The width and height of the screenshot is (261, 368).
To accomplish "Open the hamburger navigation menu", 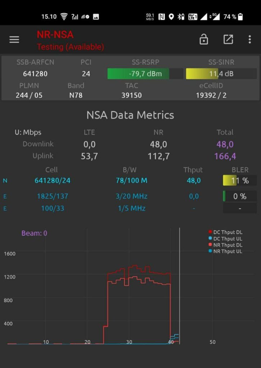I will [14, 40].
